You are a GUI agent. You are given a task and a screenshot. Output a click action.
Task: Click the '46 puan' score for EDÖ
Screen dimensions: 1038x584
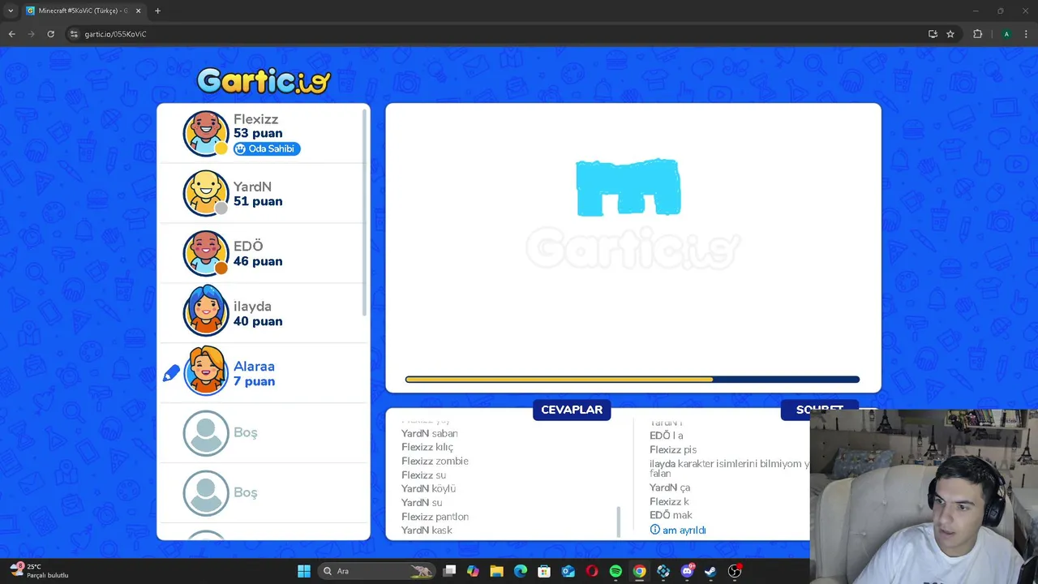(258, 261)
